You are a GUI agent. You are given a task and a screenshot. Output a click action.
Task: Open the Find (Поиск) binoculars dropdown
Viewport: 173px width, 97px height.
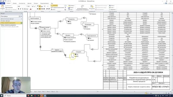coord(112,5)
